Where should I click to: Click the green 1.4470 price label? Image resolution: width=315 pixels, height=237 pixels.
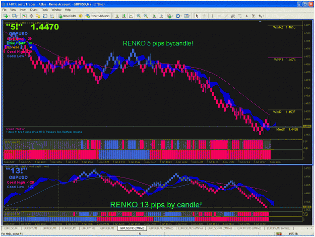point(45,27)
